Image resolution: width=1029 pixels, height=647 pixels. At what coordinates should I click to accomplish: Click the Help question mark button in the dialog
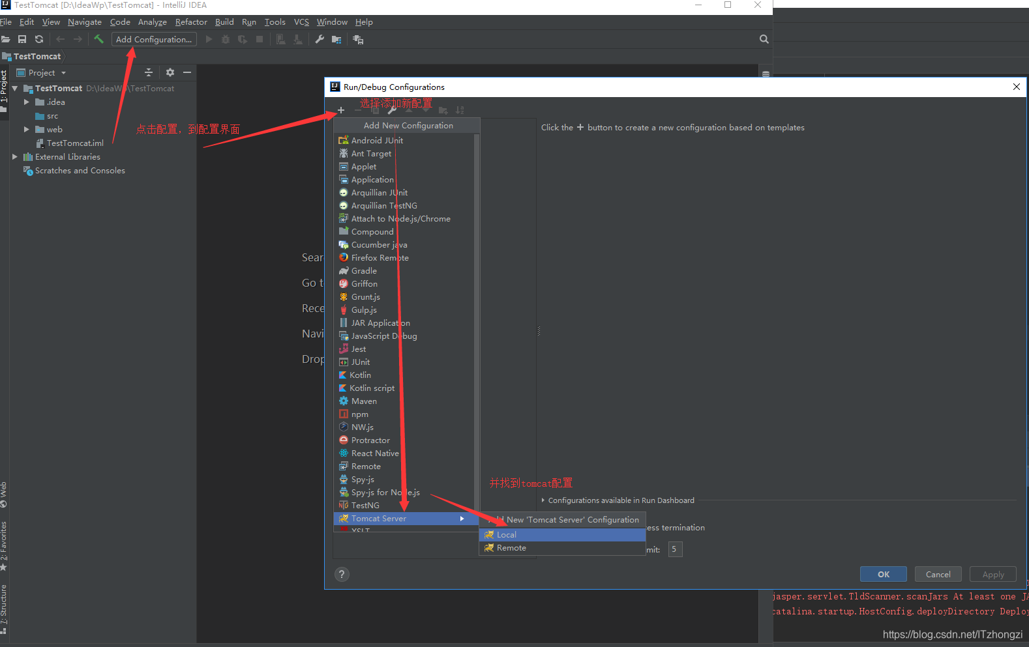click(x=342, y=574)
